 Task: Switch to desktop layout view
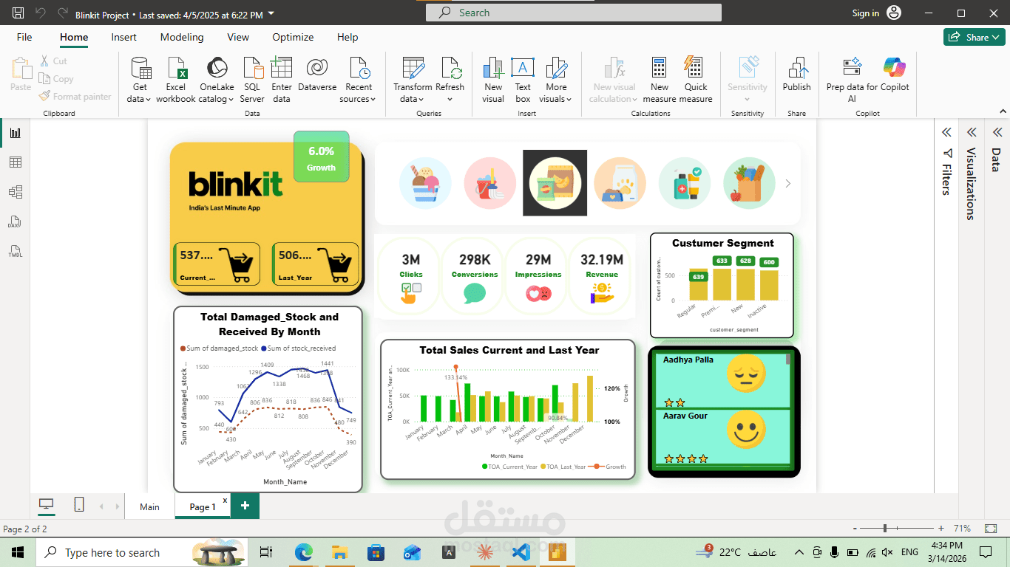[x=47, y=505]
